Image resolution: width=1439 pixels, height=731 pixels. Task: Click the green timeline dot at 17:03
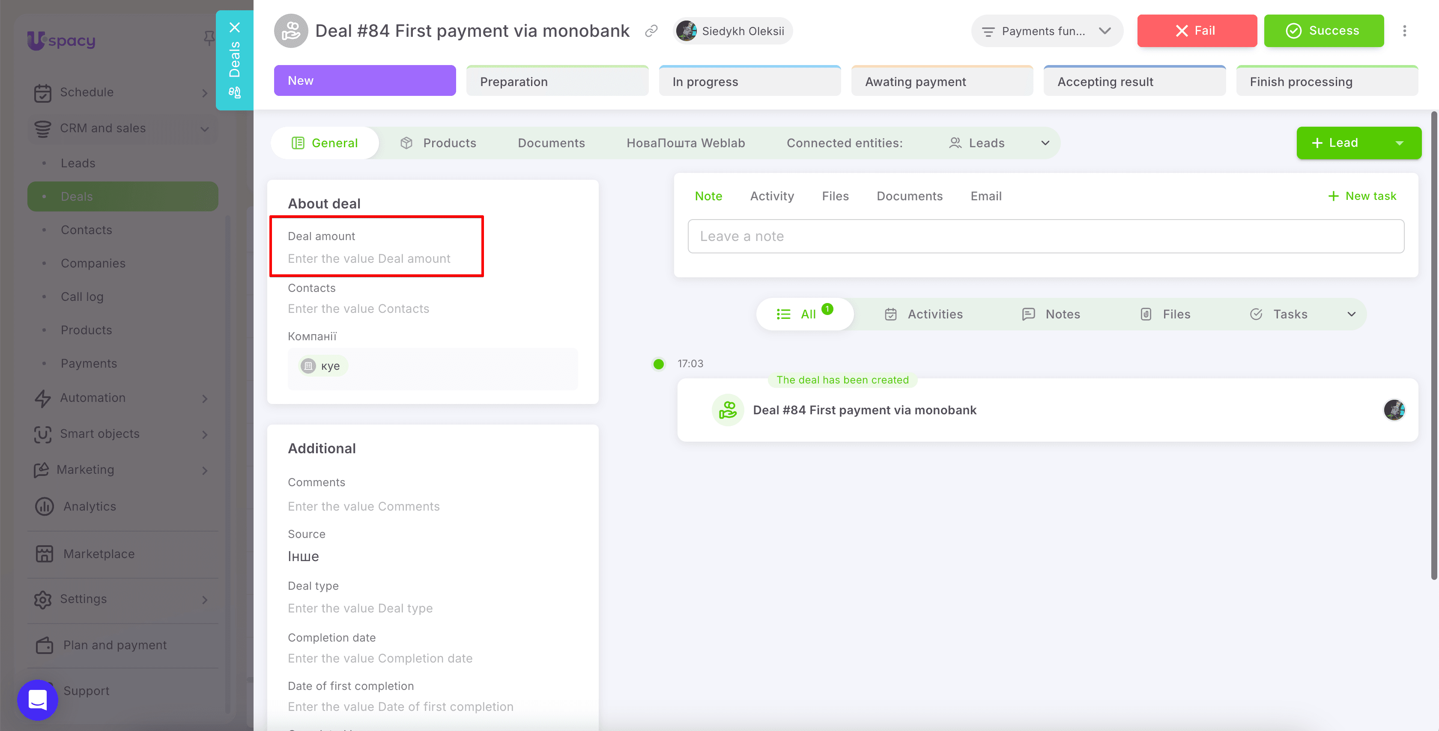[659, 364]
